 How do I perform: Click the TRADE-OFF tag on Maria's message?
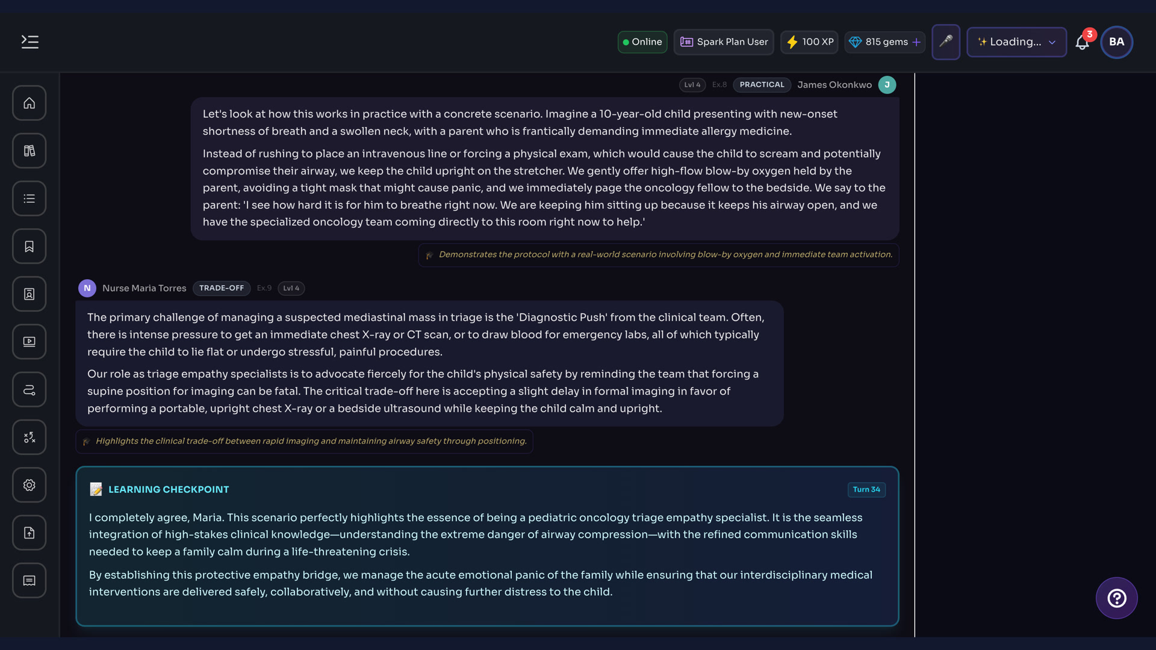tap(222, 288)
